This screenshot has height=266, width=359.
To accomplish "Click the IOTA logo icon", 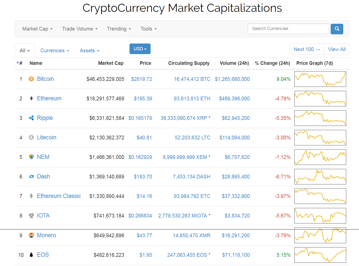I will (31, 216).
